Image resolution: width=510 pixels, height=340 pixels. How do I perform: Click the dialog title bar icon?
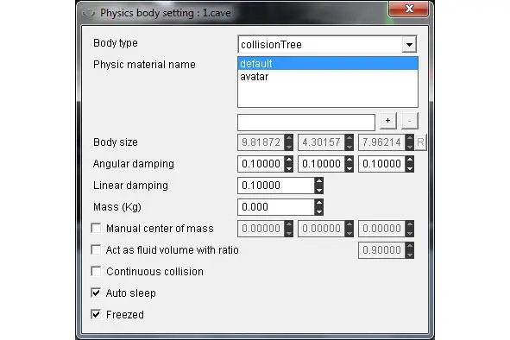(x=88, y=13)
